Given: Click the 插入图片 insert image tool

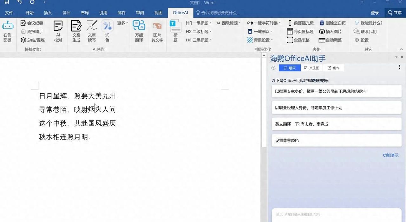Looking at the screenshot, I should (x=331, y=32).
